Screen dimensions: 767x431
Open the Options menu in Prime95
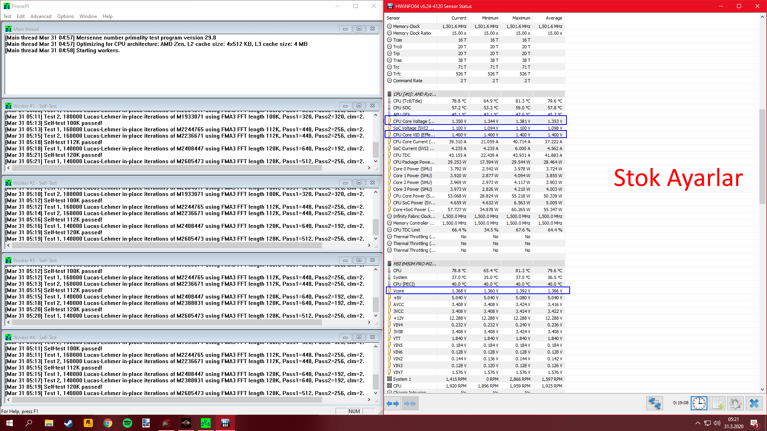(65, 16)
